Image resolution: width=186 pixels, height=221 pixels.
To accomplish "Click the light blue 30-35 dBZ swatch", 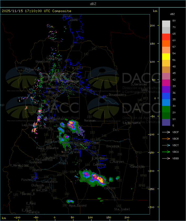I will point(166,103).
